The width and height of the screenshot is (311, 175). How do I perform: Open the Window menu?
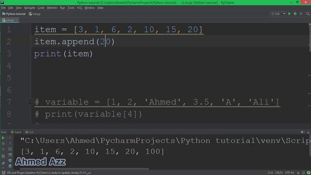[x=89, y=8]
